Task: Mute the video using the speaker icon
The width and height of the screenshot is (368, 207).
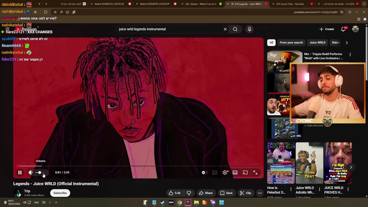Action: (30, 172)
